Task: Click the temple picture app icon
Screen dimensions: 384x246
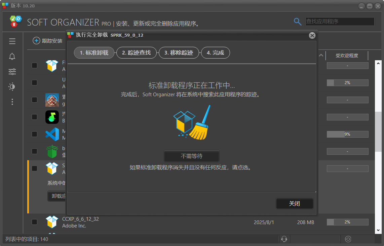Action: pyautogui.click(x=52, y=100)
